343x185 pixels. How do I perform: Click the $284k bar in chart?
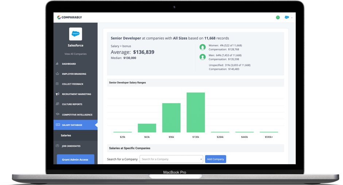[220, 132]
